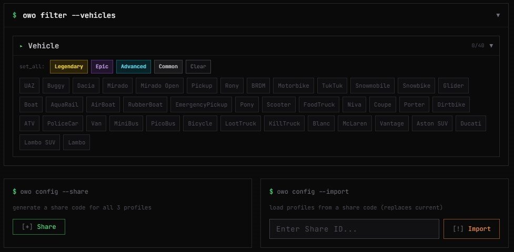514x252 pixels.
Task: Select the TukTuk chip
Action: point(332,86)
